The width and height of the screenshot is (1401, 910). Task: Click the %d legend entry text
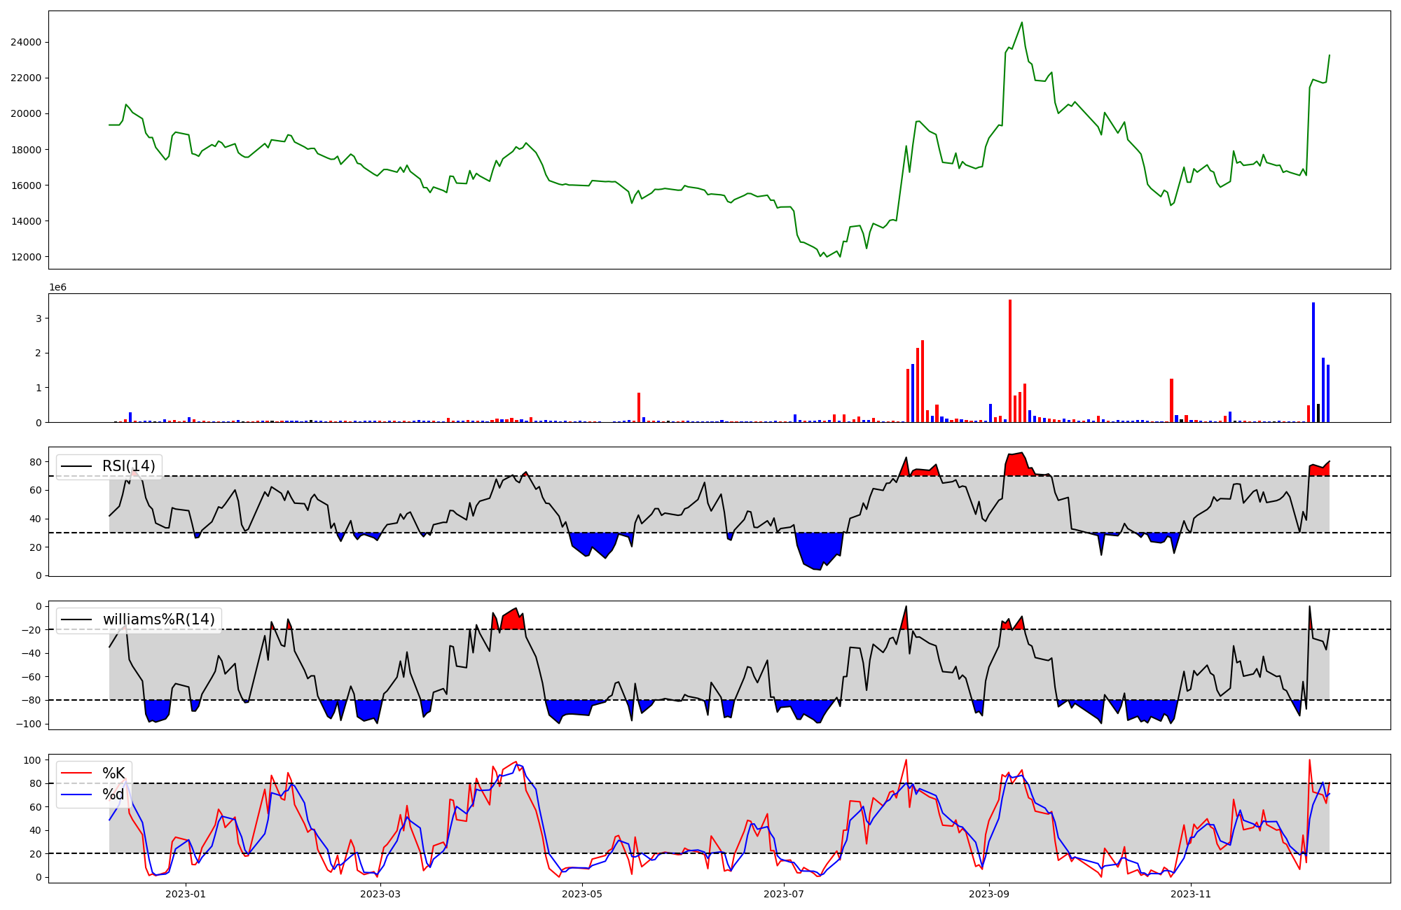click(x=113, y=794)
